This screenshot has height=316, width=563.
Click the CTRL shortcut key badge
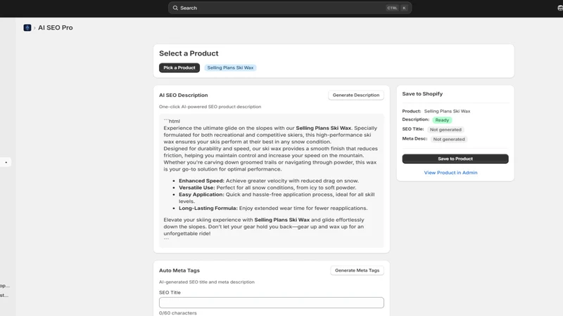[392, 8]
